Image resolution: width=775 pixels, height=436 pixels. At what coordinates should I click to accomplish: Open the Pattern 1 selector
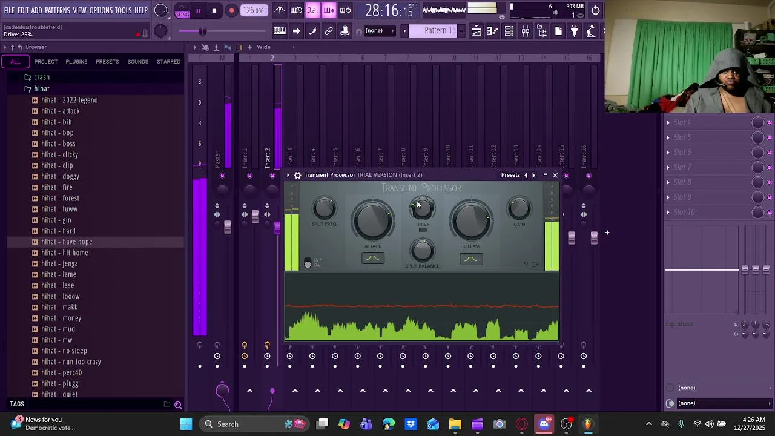[x=434, y=31]
